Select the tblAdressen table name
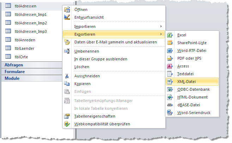Image resolution: width=232 pixels, height=143 pixels. point(25,6)
